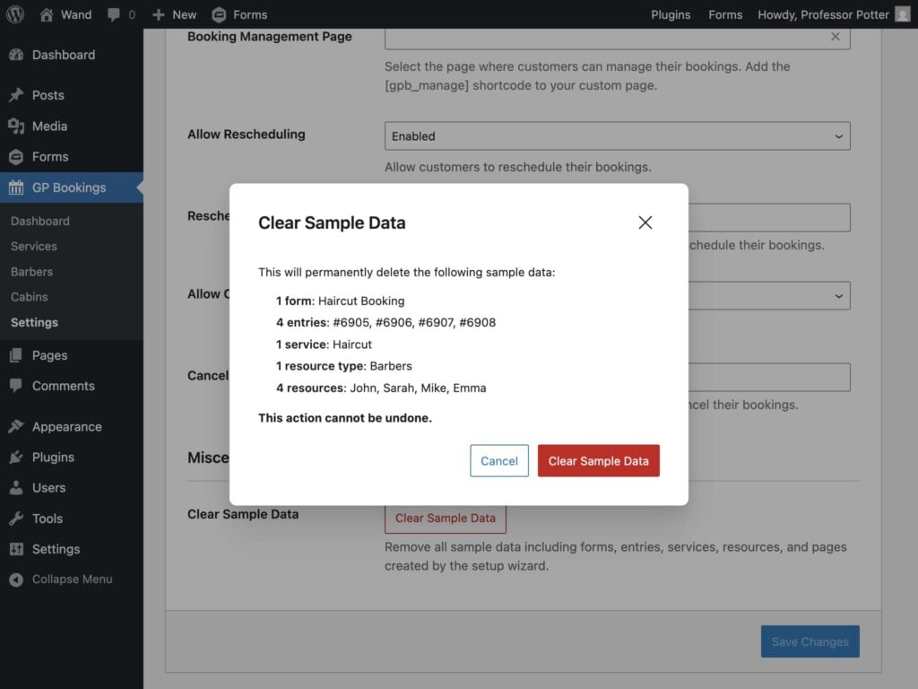Select Barbers in the sidebar submenu
918x689 pixels.
(x=31, y=272)
